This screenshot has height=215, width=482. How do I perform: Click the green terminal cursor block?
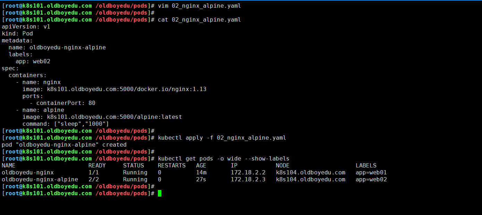tap(160, 193)
